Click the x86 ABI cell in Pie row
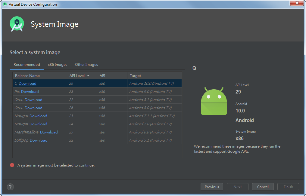Screen dimensions: 306x196 pos(112,92)
